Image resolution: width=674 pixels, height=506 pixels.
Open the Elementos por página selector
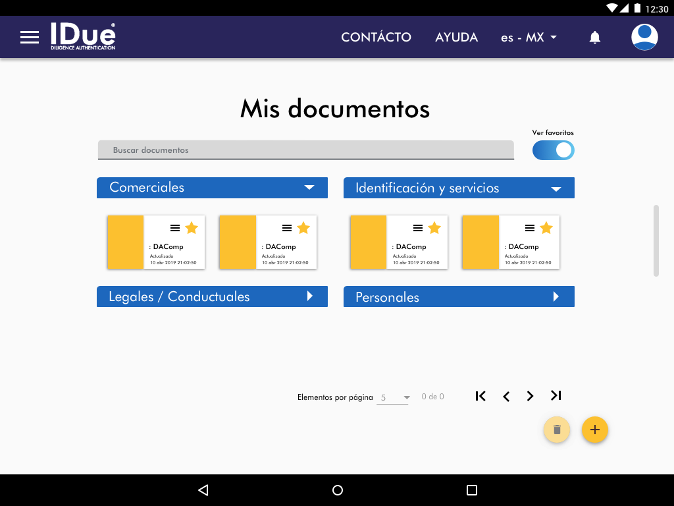click(x=393, y=397)
